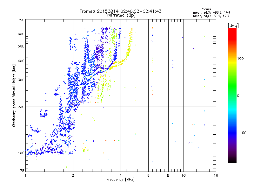
Task: Click the x-axis tick label '1'
Action: (25, 175)
